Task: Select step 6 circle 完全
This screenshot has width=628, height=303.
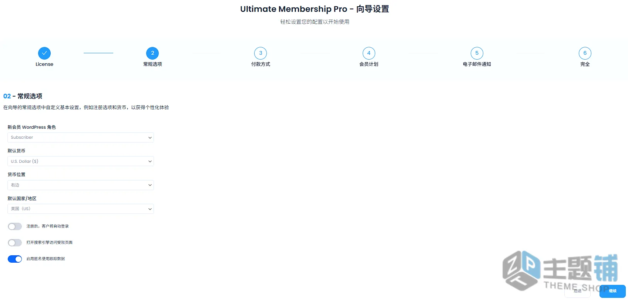Action: [x=585, y=53]
